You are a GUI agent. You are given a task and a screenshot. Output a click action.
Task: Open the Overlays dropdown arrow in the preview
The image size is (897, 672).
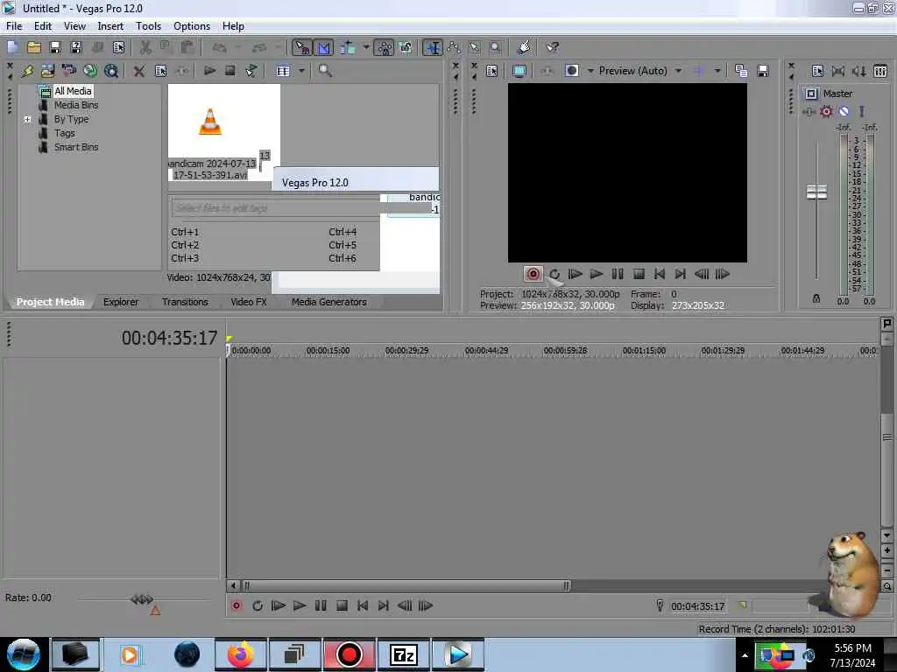[x=717, y=71]
